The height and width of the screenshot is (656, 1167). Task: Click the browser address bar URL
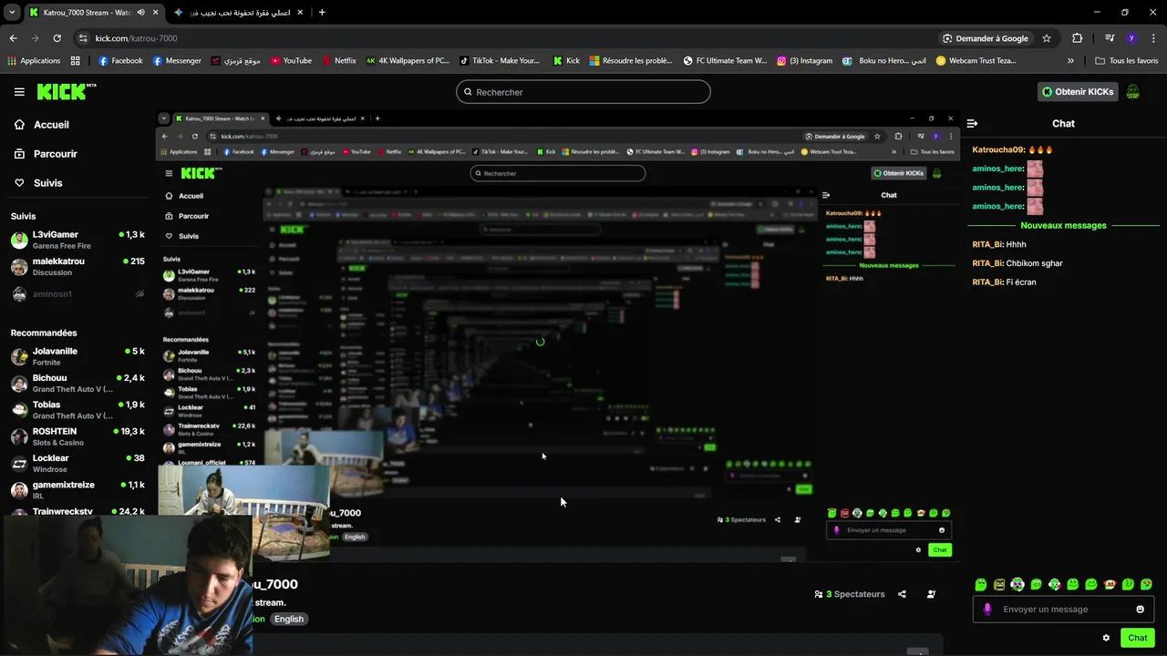pos(137,38)
